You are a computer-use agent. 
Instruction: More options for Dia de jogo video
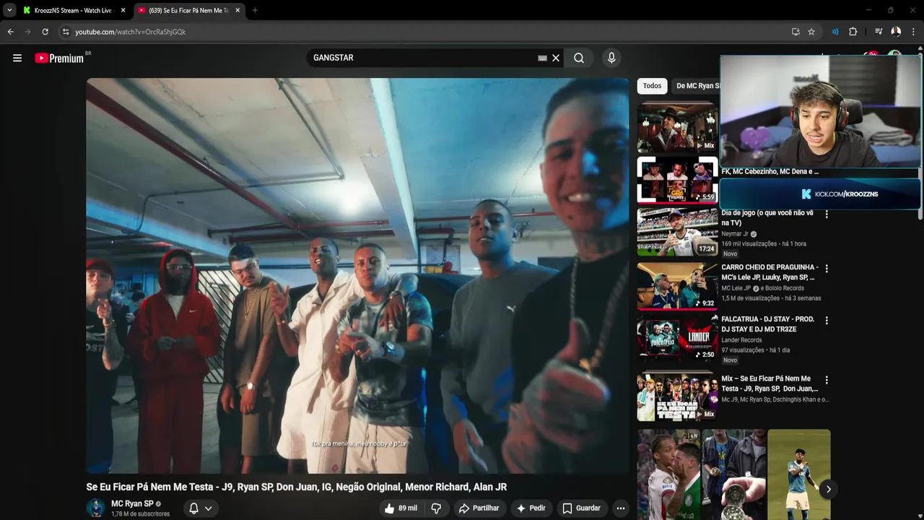click(x=827, y=214)
